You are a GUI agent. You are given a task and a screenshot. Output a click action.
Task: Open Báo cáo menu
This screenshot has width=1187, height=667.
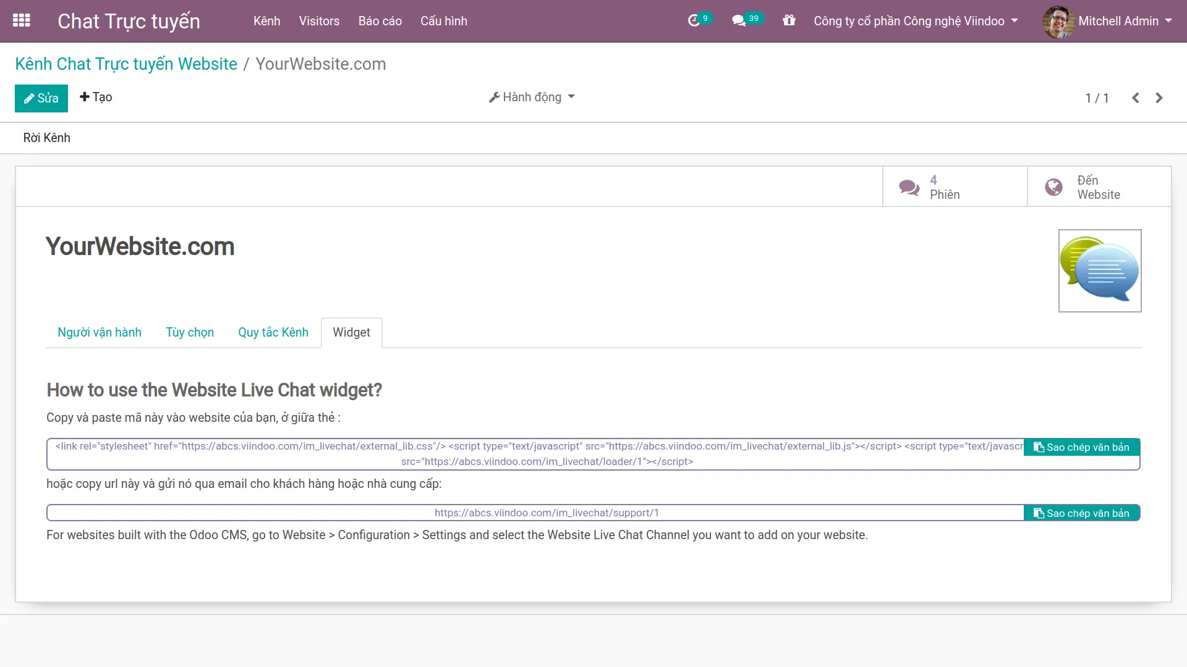click(380, 21)
